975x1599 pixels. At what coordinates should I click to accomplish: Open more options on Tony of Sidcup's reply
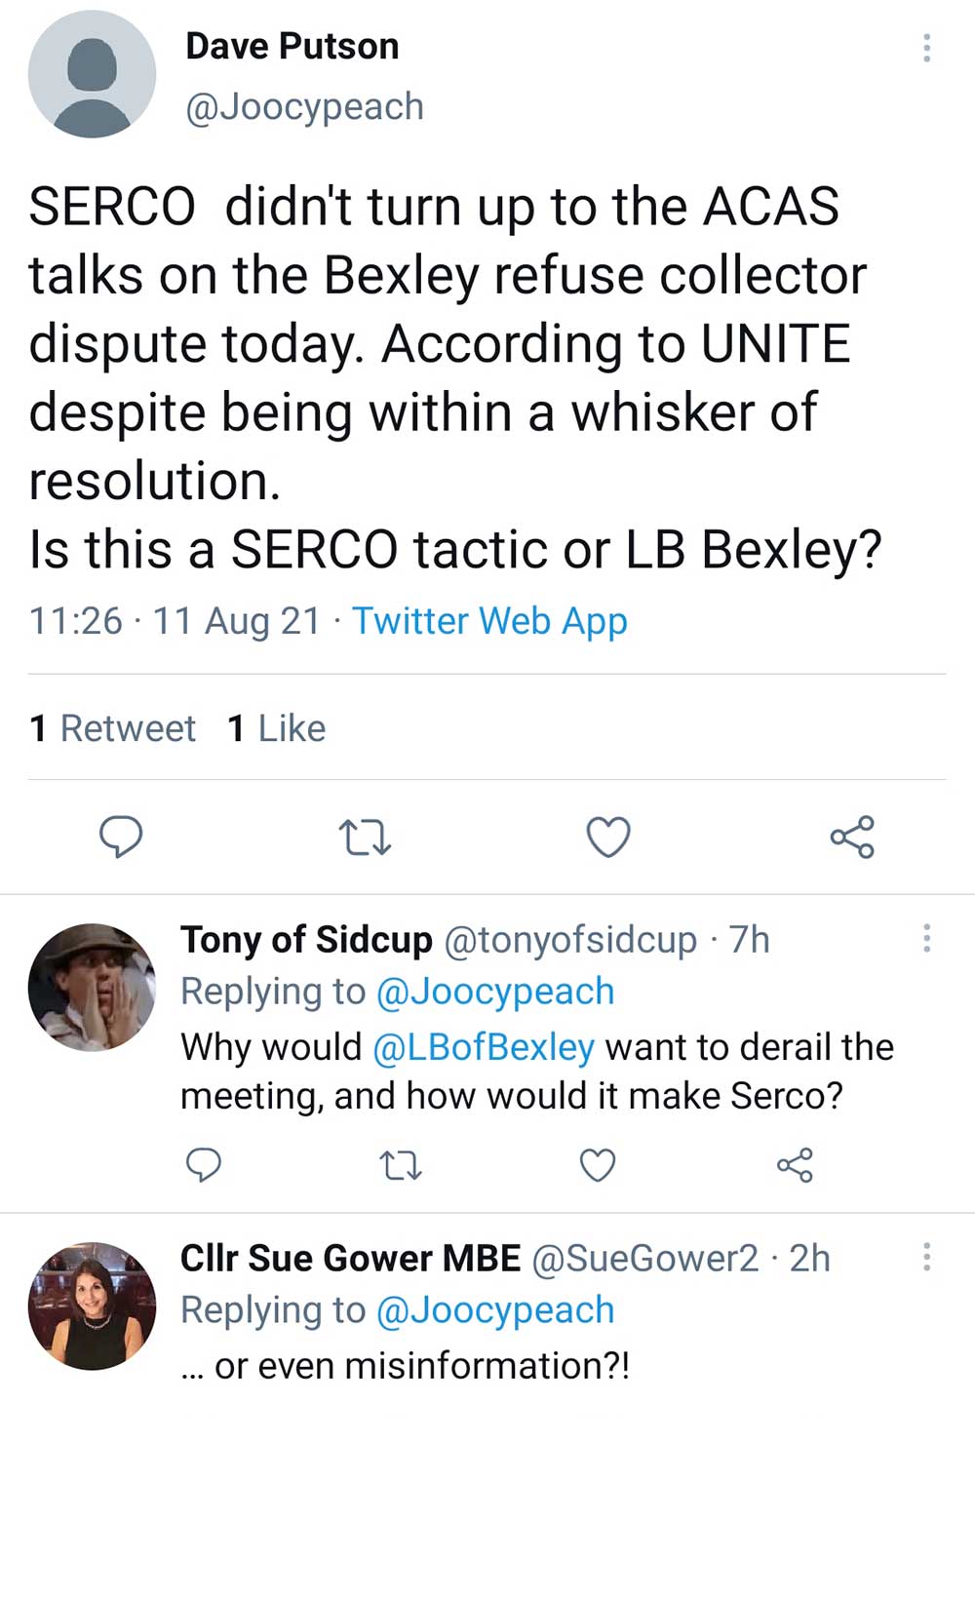click(x=926, y=938)
